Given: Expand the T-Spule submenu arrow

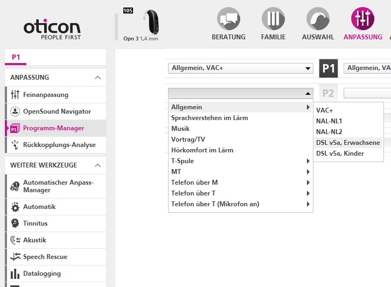Looking at the screenshot, I should click(x=308, y=161).
